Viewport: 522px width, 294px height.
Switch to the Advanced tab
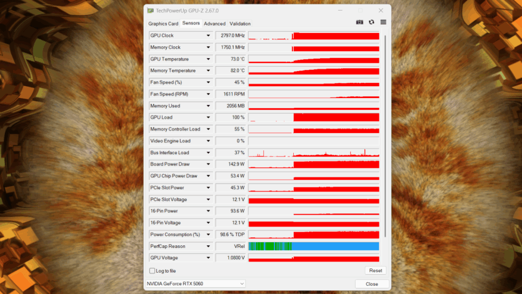[214, 24]
